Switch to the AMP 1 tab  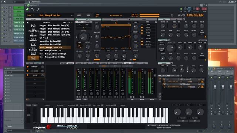[164, 19]
